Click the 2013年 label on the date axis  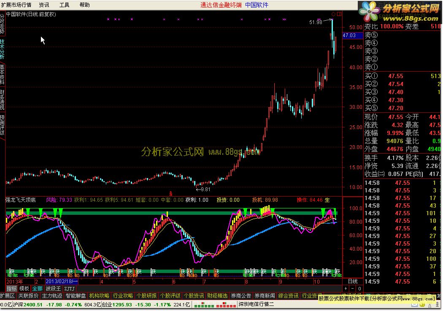pos(15,281)
